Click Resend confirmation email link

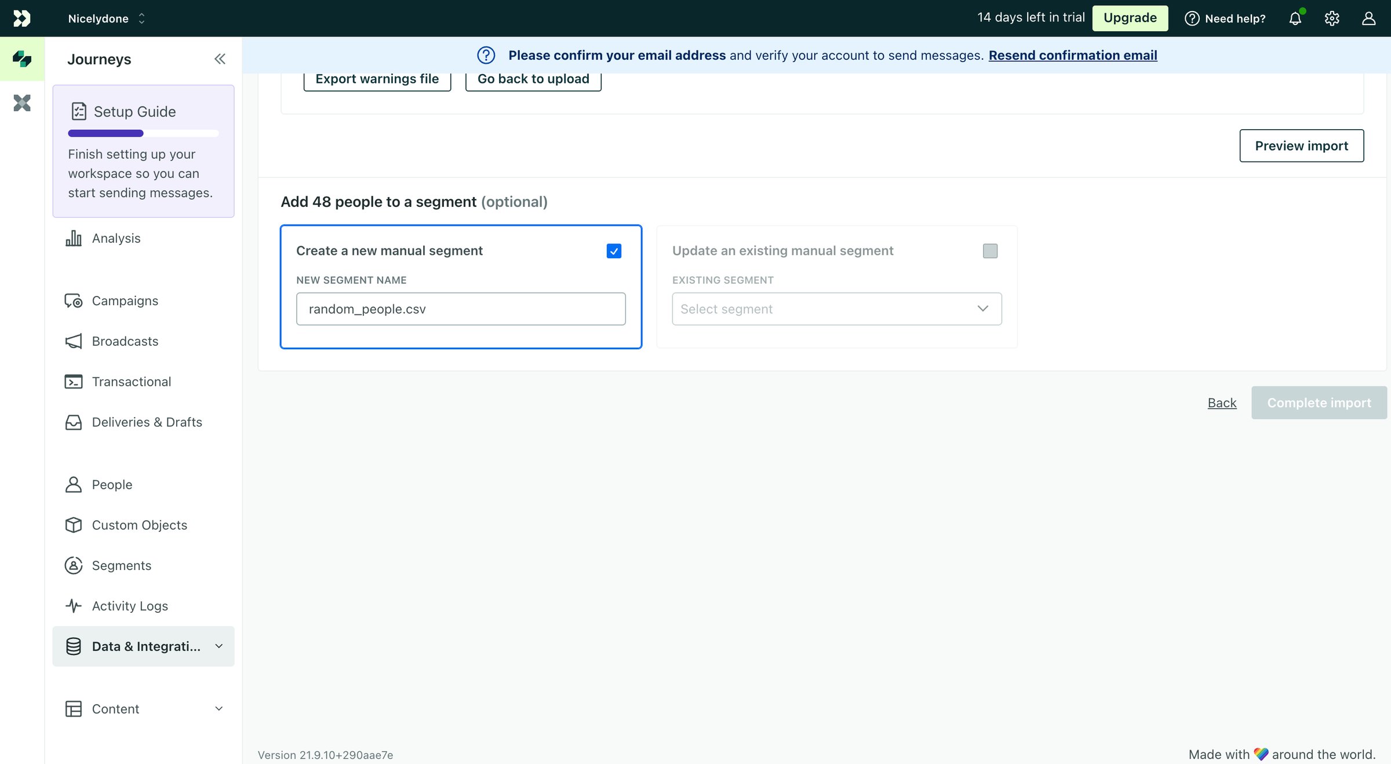pos(1073,55)
